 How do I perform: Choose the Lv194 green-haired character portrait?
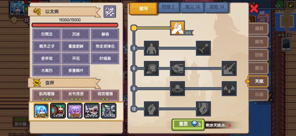click(58, 111)
